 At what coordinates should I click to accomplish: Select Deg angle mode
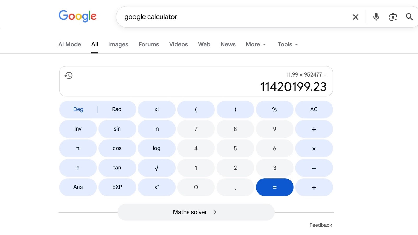[x=78, y=109]
